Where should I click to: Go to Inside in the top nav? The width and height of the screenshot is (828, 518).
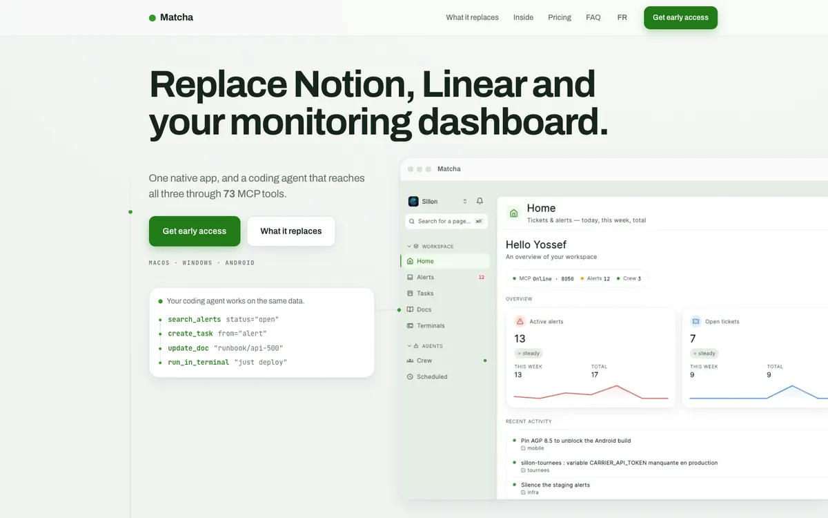(523, 17)
